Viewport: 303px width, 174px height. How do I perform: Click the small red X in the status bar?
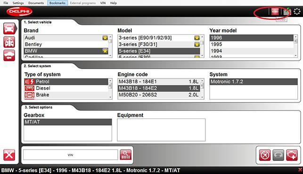(x=300, y=170)
